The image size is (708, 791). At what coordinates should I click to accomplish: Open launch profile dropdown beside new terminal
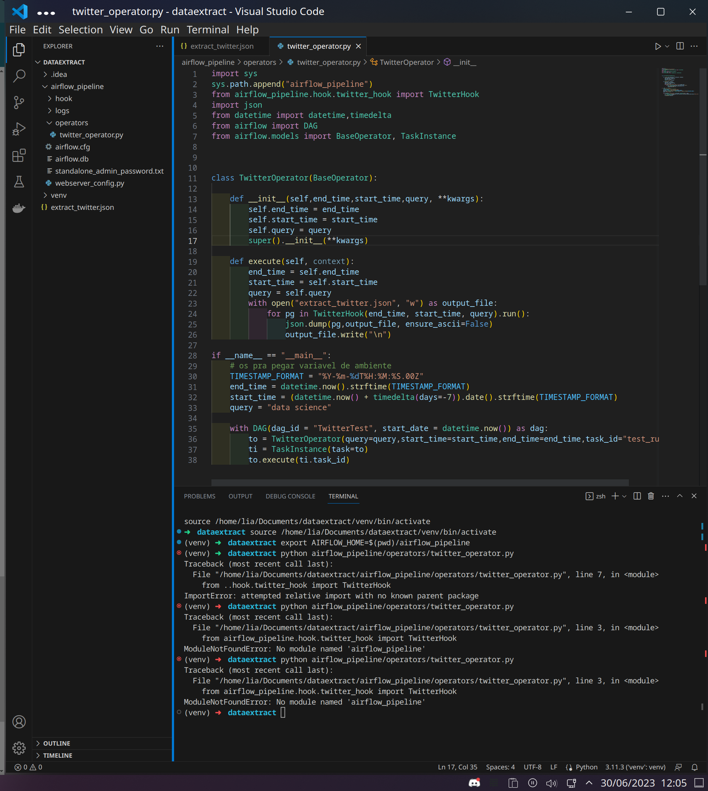[x=624, y=496]
